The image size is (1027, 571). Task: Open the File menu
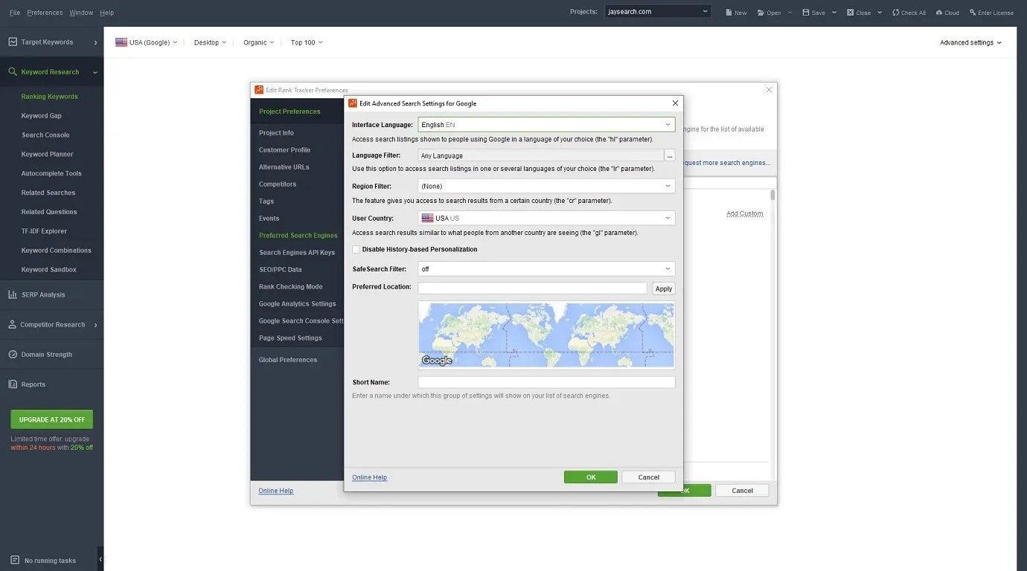click(15, 13)
